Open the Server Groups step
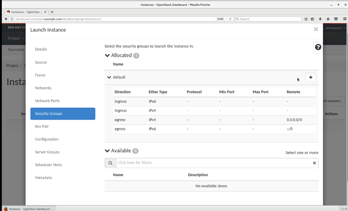 [47, 152]
